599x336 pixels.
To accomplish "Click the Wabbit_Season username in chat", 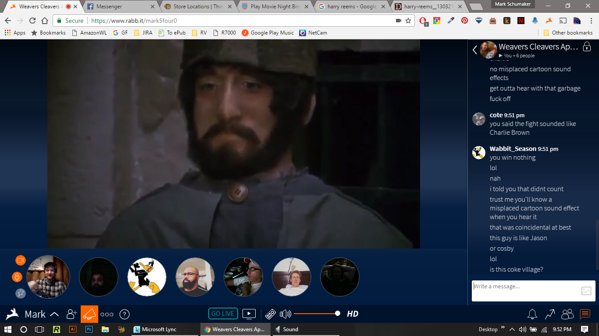I will (513, 149).
